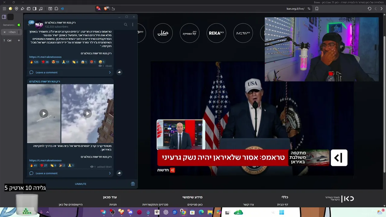Screen dimensions: 386x217
Task: Click praying hands reaction with 17 count
Action: (65, 62)
